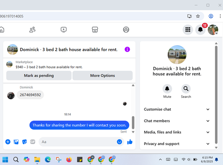
Task: Open emoji picker in message box
Action: pos(120,142)
